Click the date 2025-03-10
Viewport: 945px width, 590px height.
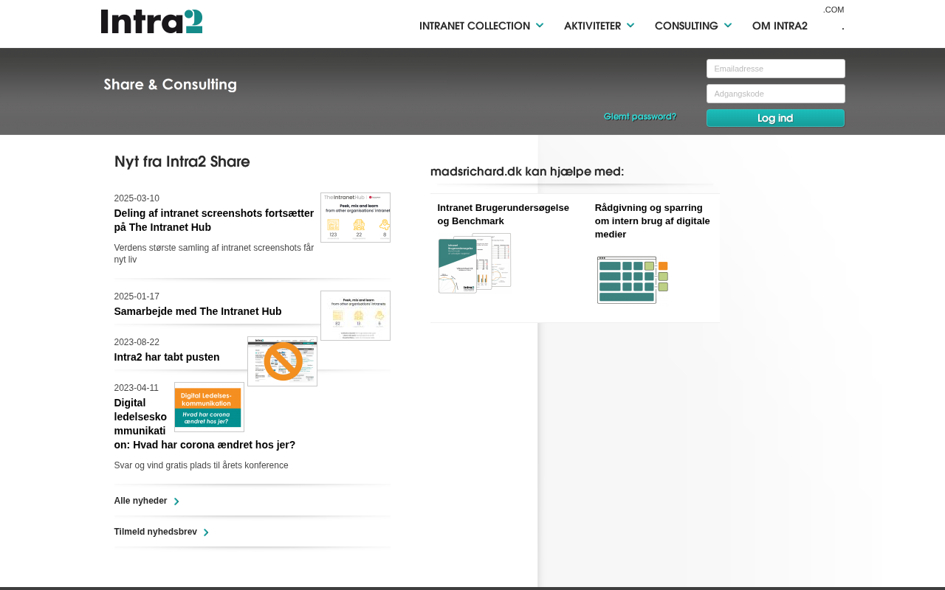[137, 198]
